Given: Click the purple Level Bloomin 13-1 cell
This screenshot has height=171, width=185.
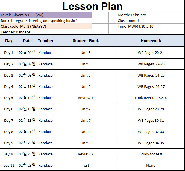Looking at the screenshot, I should pos(46,15).
